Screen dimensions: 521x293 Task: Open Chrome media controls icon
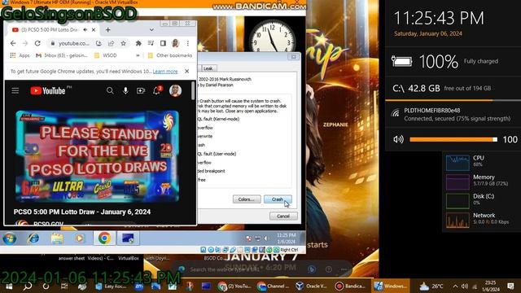(x=151, y=43)
